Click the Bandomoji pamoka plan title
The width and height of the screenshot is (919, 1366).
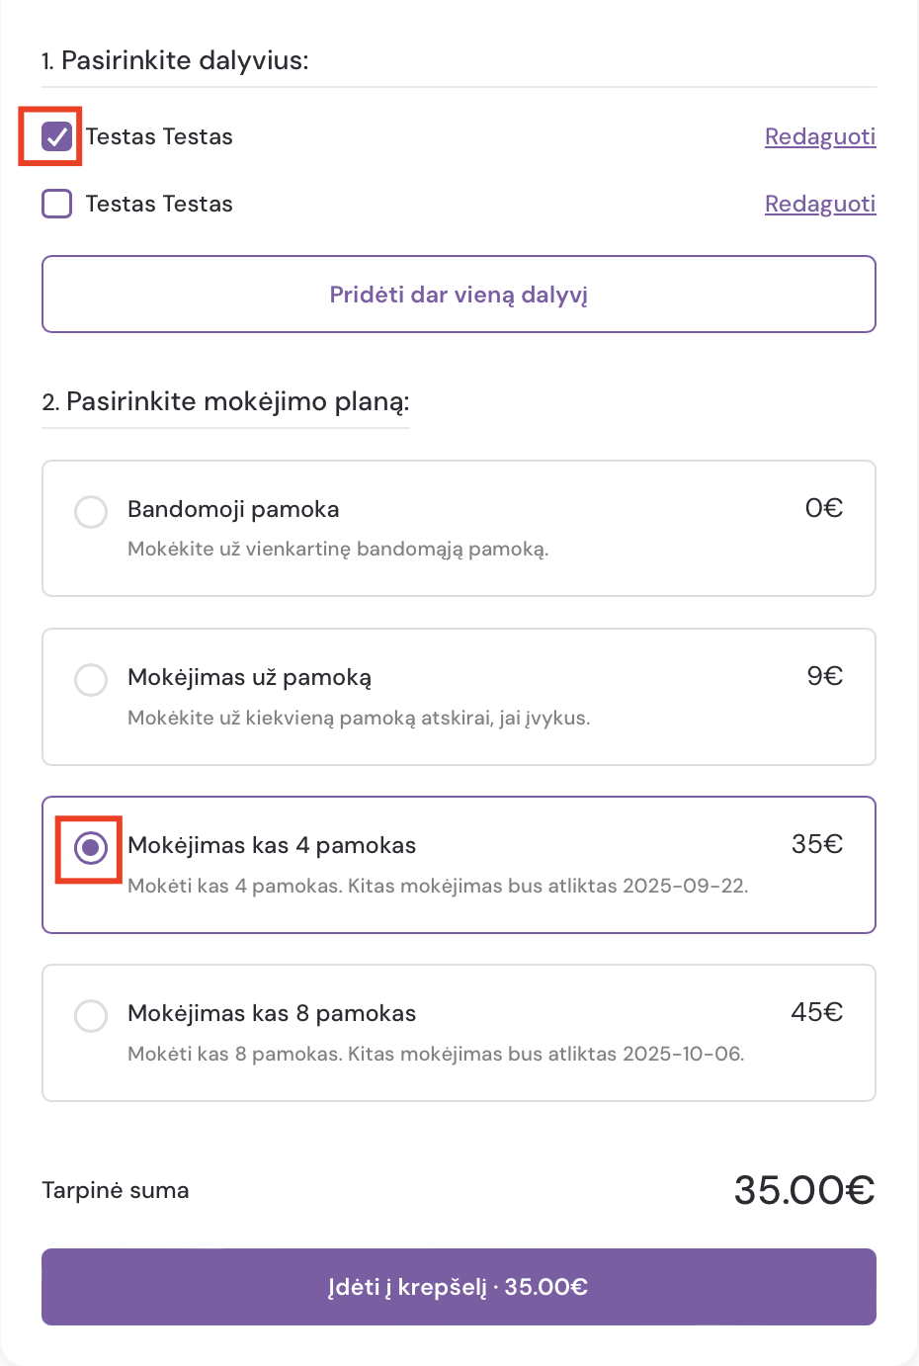[x=233, y=509]
